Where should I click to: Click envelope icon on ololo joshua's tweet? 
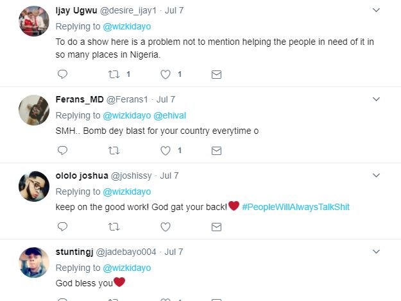click(217, 227)
